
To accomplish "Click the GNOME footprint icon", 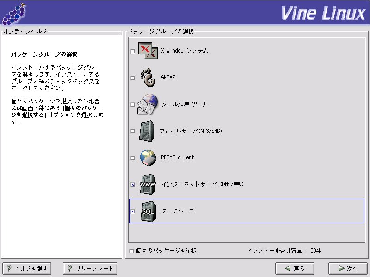I will (148, 78).
